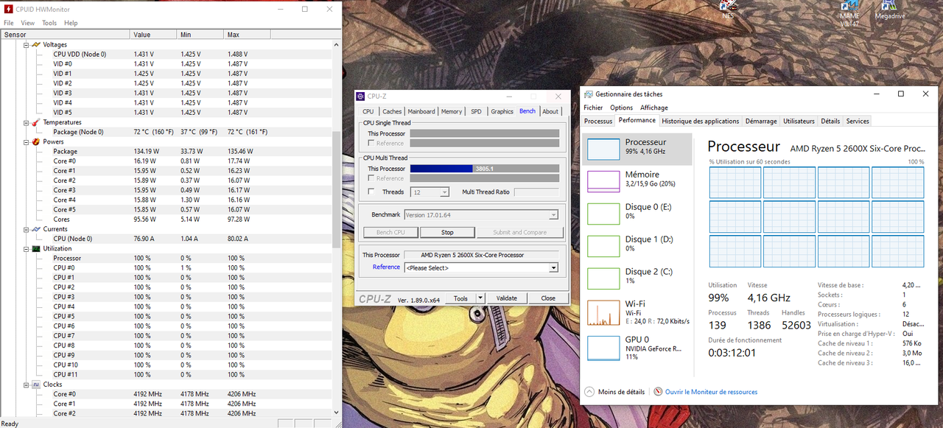This screenshot has width=943, height=428.
Task: Click the Close button in CPU-Z
Action: pos(548,298)
